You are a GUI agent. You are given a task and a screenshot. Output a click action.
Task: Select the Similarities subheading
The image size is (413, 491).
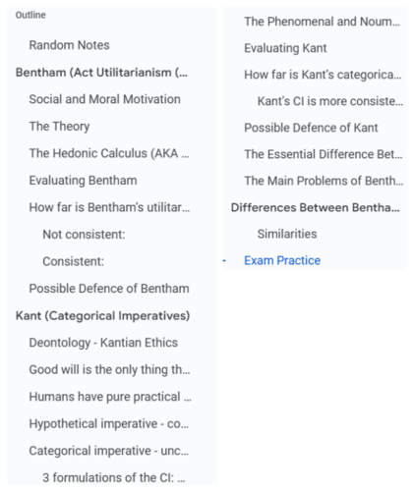[287, 234]
